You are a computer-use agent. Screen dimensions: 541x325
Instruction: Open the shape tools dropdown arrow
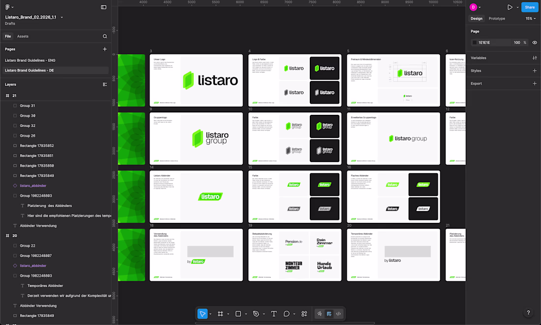point(246,314)
